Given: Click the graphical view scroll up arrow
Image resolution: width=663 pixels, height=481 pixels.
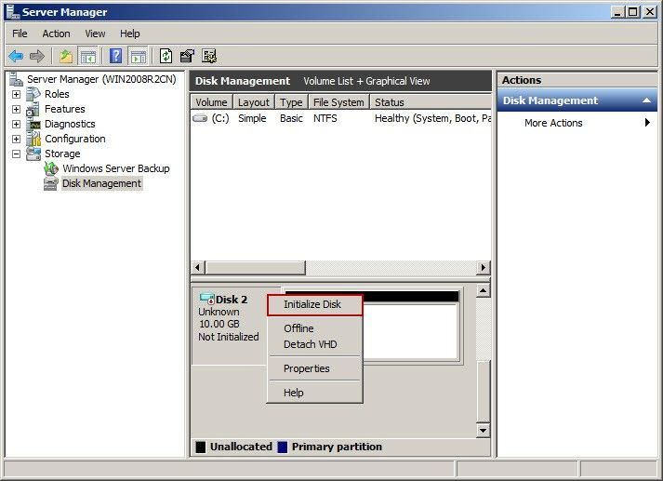Looking at the screenshot, I should click(x=483, y=290).
